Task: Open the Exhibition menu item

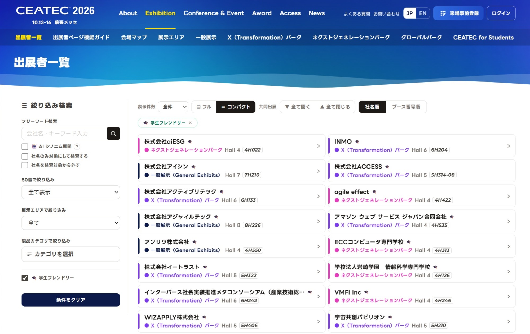Action: point(160,13)
